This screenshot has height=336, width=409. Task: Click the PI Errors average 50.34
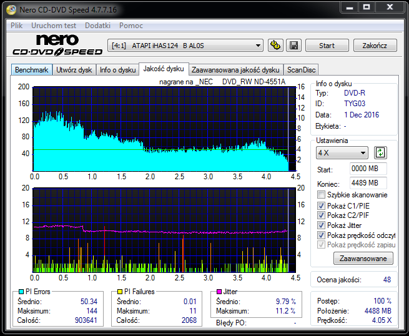[89, 302]
